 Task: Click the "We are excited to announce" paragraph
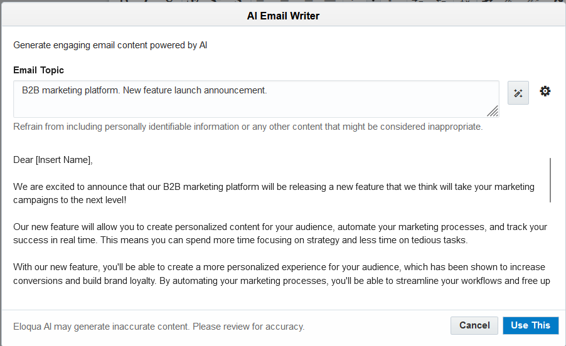274,193
